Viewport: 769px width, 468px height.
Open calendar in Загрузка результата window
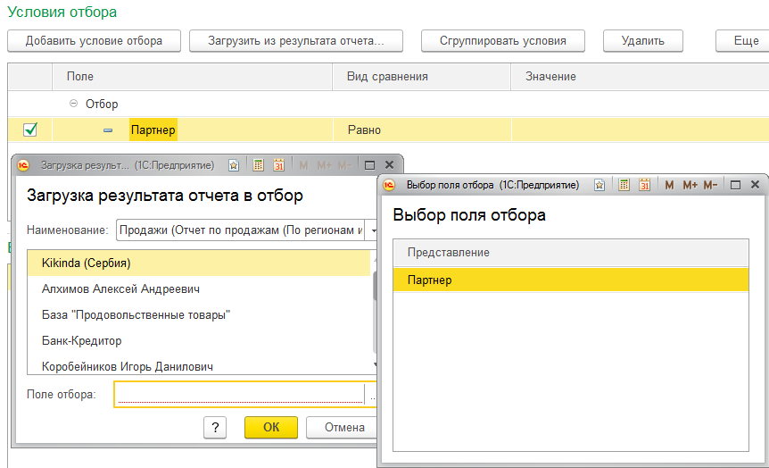(278, 165)
